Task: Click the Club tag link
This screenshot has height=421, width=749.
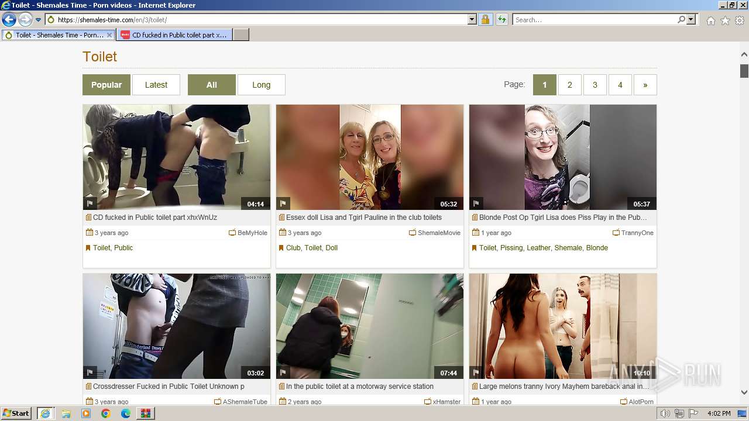Action: tap(293, 248)
